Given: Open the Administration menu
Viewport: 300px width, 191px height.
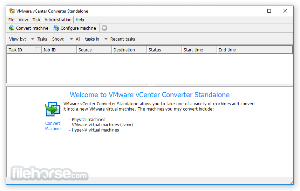Looking at the screenshot, I should point(58,20).
